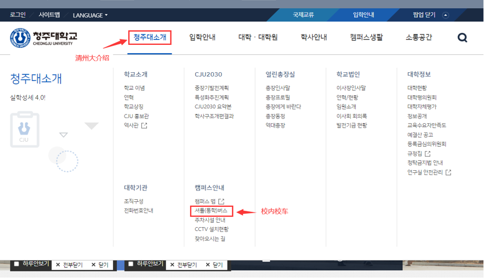This screenshot has width=484, height=278.
Task: Open the 대학 · 대학원 menu
Action: [x=258, y=37]
